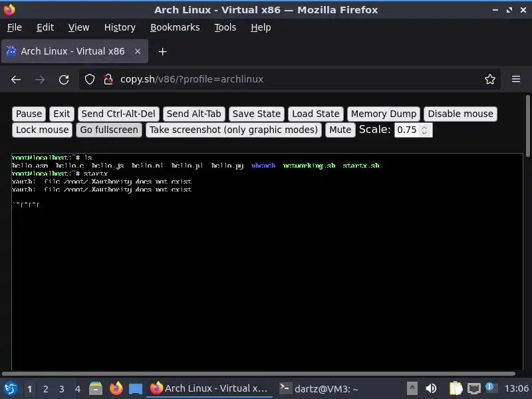The height and width of the screenshot is (399, 532).
Task: Go back with the browser back arrow
Action: click(16, 79)
